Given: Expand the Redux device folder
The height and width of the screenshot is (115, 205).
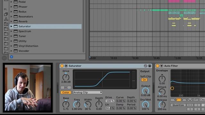Looking at the screenshot, I should (x=12, y=11).
